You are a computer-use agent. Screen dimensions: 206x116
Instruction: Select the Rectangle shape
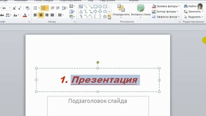click(95, 6)
